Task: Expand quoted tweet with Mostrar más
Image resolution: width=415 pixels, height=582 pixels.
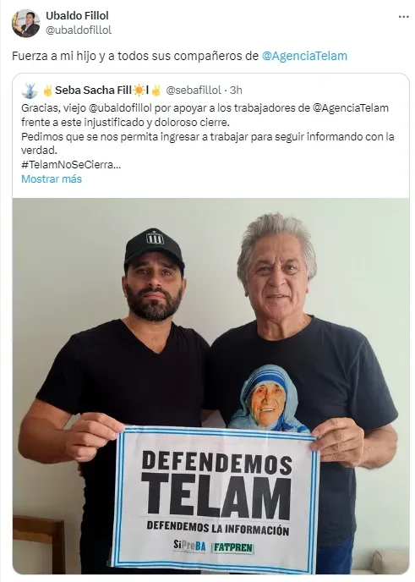Action: [52, 178]
